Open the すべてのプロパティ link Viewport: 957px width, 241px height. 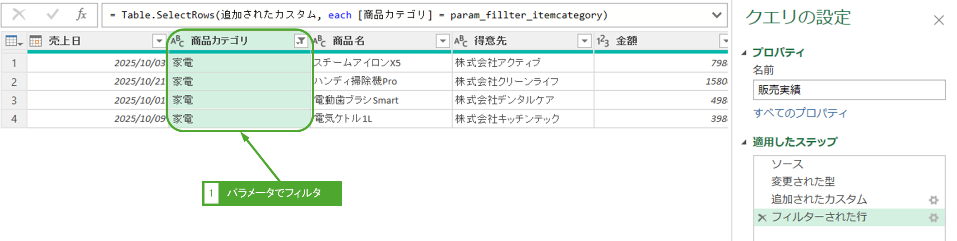coord(800,113)
